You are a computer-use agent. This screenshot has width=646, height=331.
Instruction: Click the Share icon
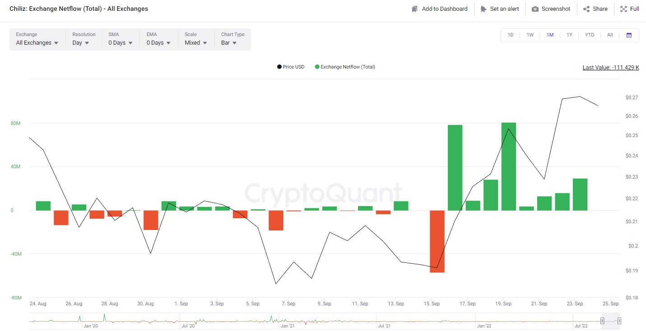tap(586, 9)
